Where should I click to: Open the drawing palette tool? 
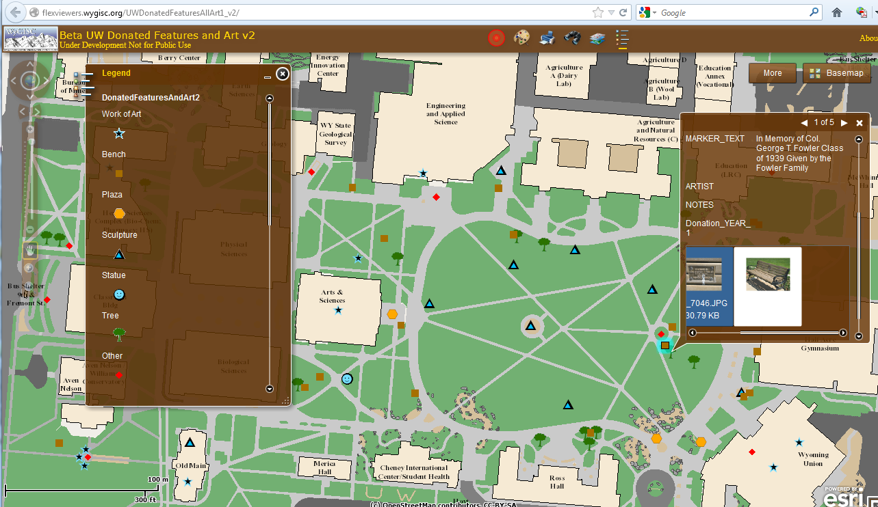coord(521,38)
